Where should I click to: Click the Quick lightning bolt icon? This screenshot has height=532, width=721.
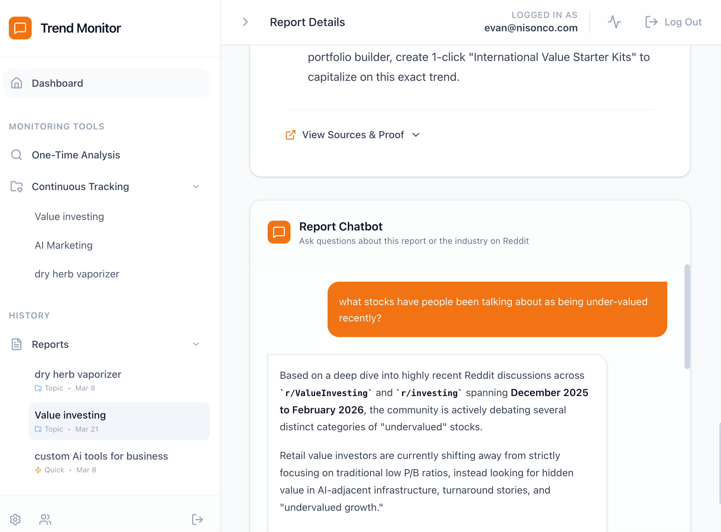[x=38, y=470]
